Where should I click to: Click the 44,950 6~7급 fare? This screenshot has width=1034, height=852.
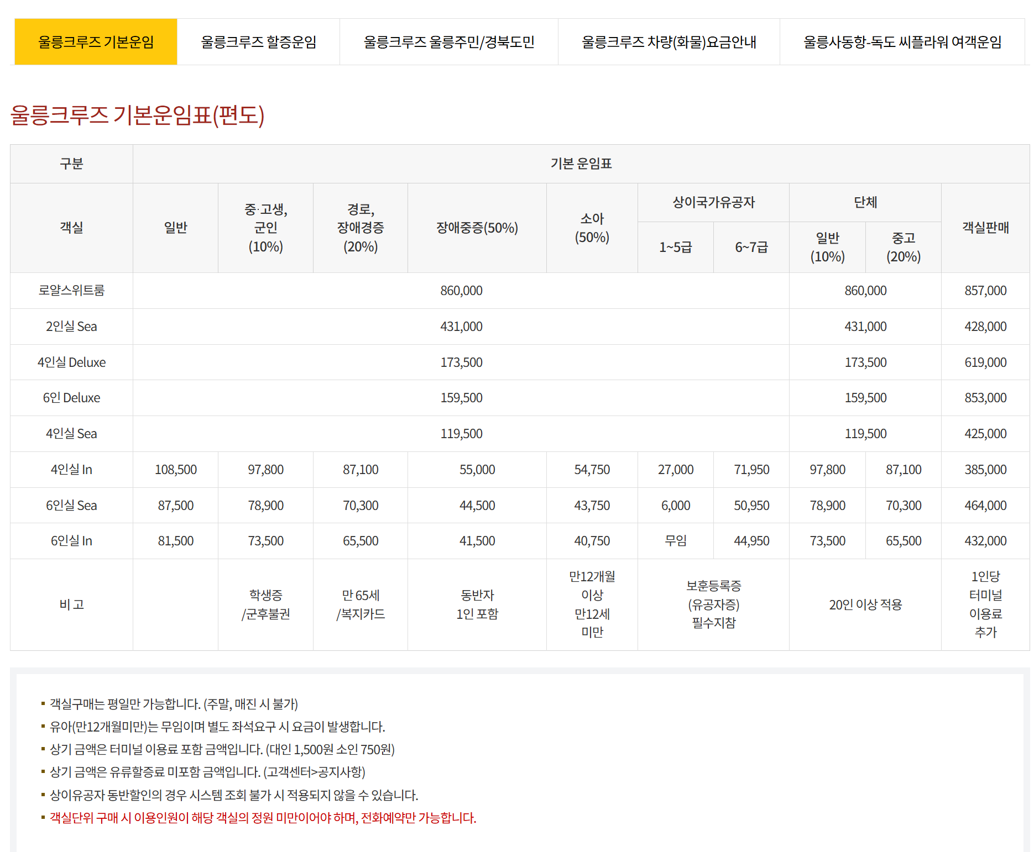coord(751,541)
